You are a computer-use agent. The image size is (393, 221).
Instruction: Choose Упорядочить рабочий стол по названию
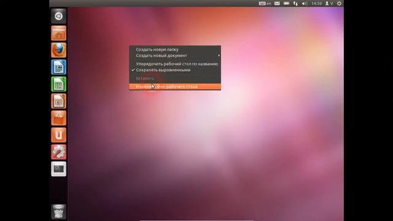pos(175,64)
